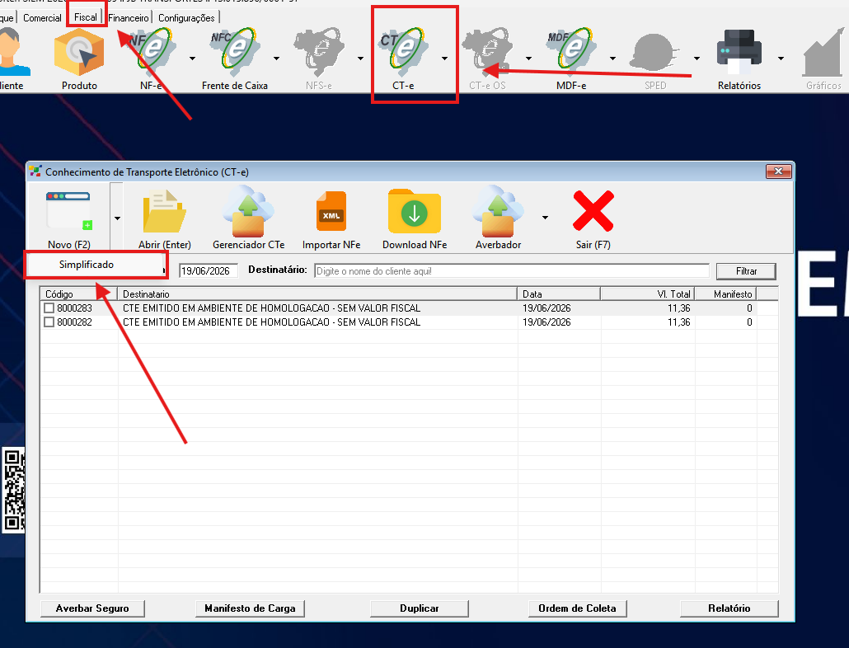Viewport: 849px width, 648px height.
Task: Expand dropdown arrow beside NFS-e
Action: pyautogui.click(x=360, y=58)
